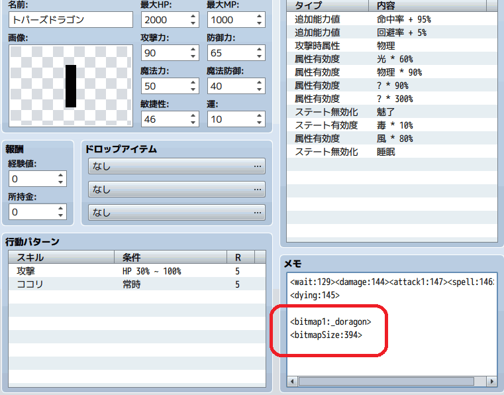Select the 攻撃時属性 物理 trait row
This screenshot has width=504, height=395.
(x=392, y=46)
